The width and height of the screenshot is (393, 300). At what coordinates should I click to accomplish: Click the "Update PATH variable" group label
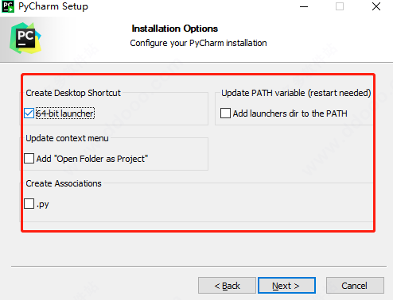296,93
